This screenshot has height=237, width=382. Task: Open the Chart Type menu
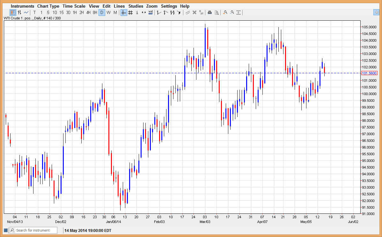tap(48, 6)
